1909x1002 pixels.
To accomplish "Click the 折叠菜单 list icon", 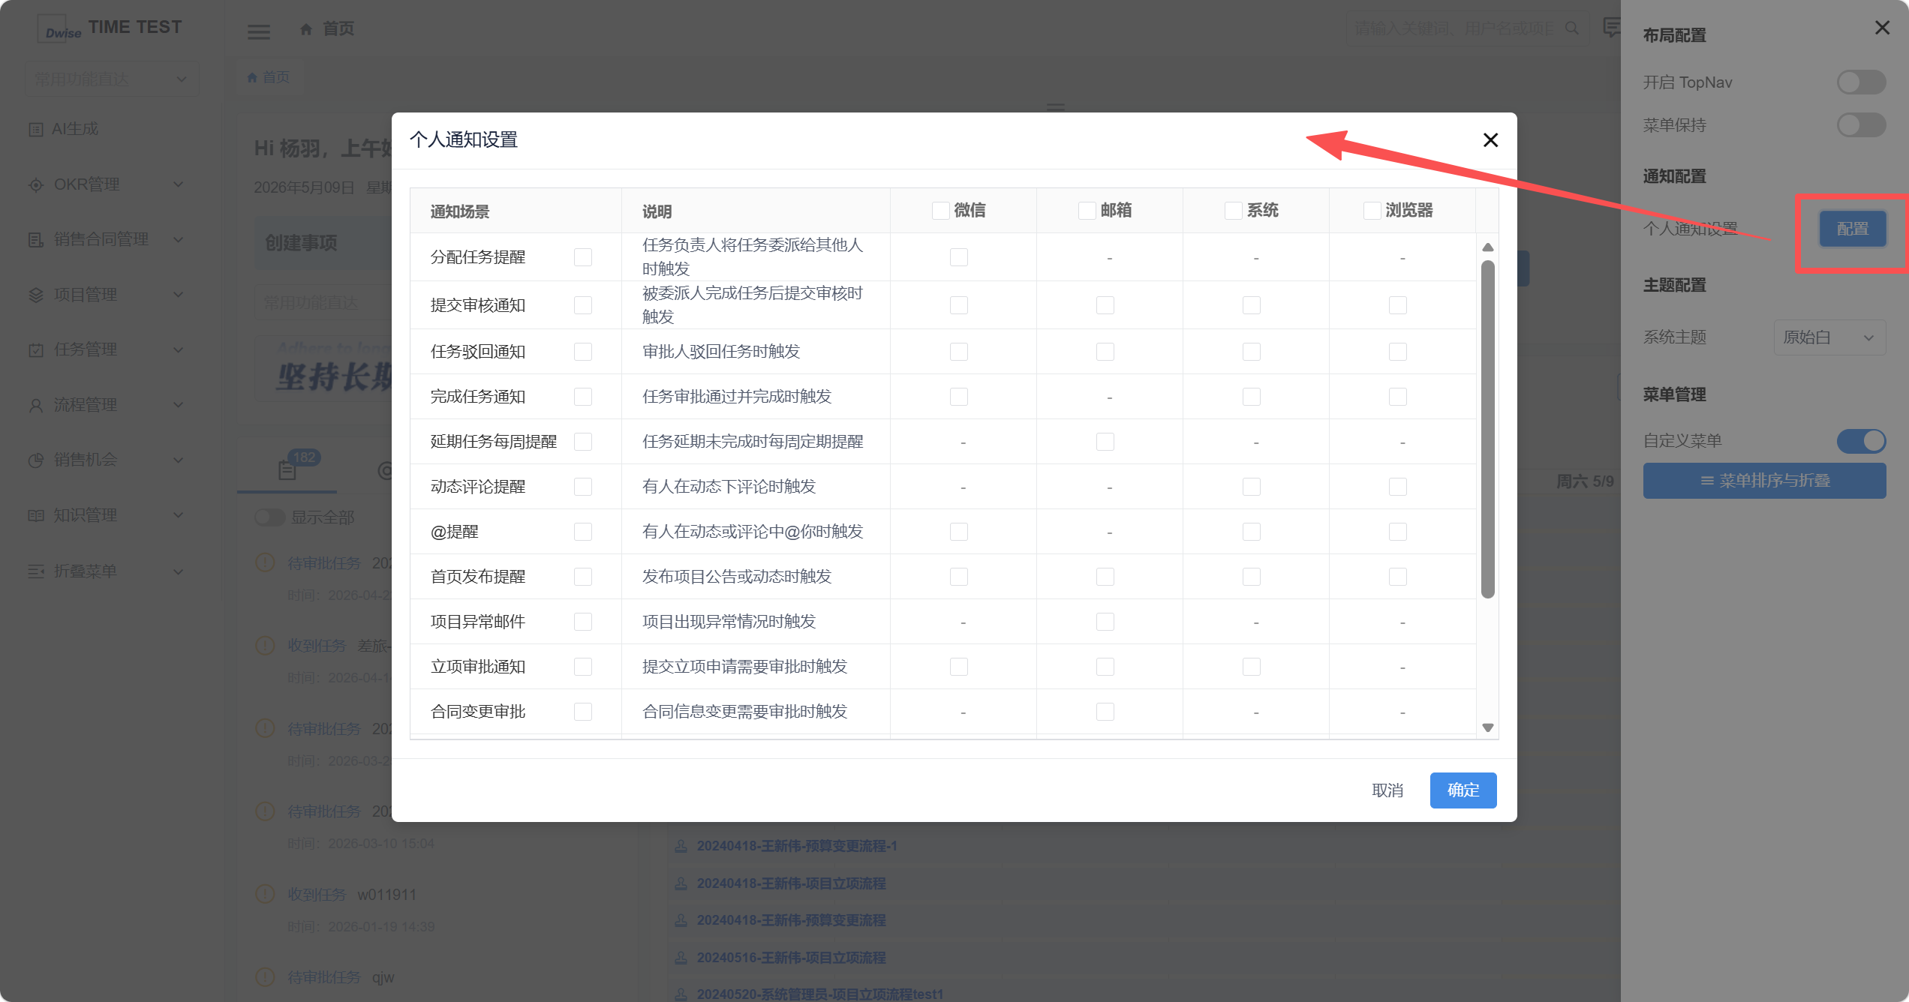I will pyautogui.click(x=35, y=571).
